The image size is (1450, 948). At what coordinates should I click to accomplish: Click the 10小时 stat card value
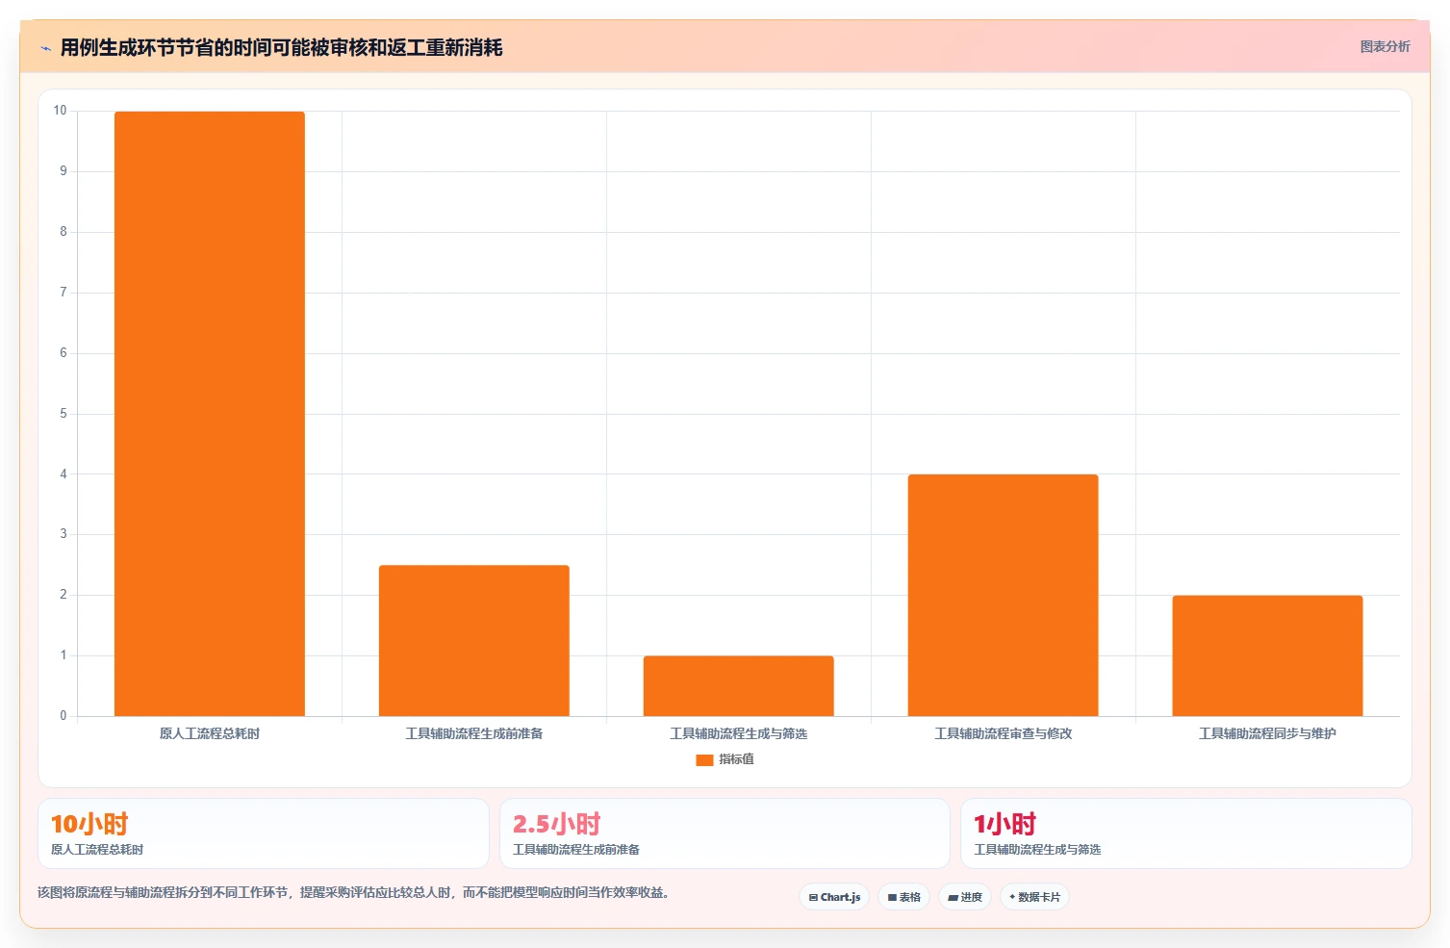pyautogui.click(x=89, y=824)
